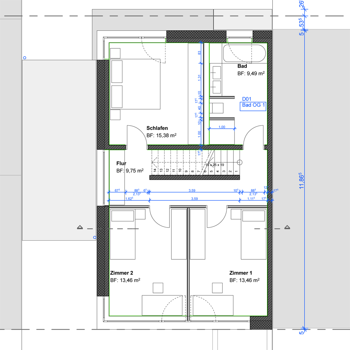350x350 pixels.
Task: Select the bathtub in the Bad room
Action: (244, 54)
